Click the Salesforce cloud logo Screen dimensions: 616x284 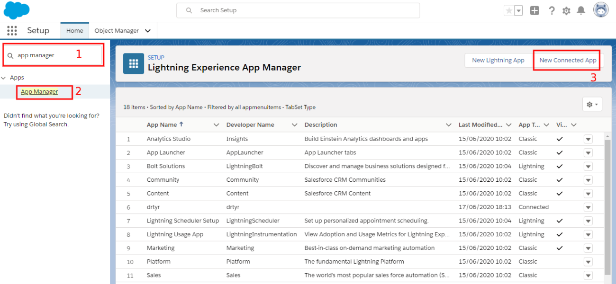pos(16,10)
